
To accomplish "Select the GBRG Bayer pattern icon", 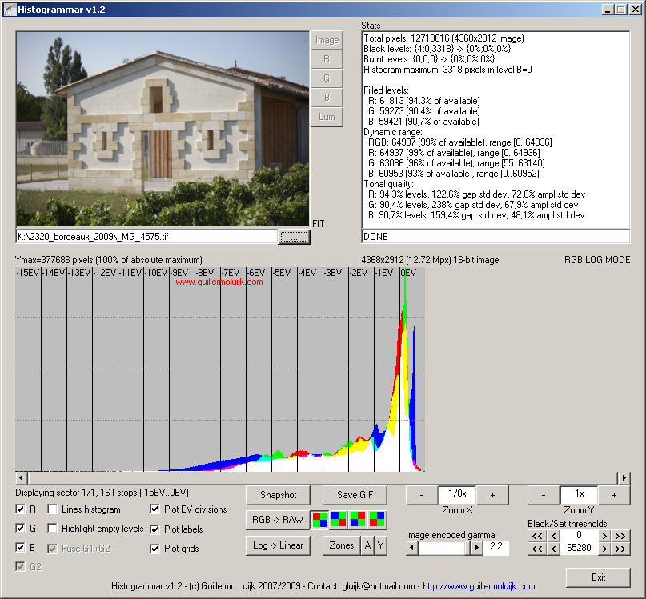I will (377, 520).
